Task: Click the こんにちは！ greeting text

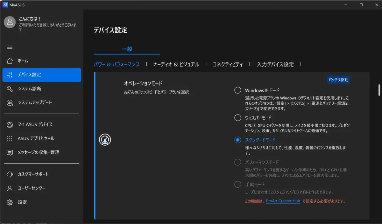Action: [30, 19]
